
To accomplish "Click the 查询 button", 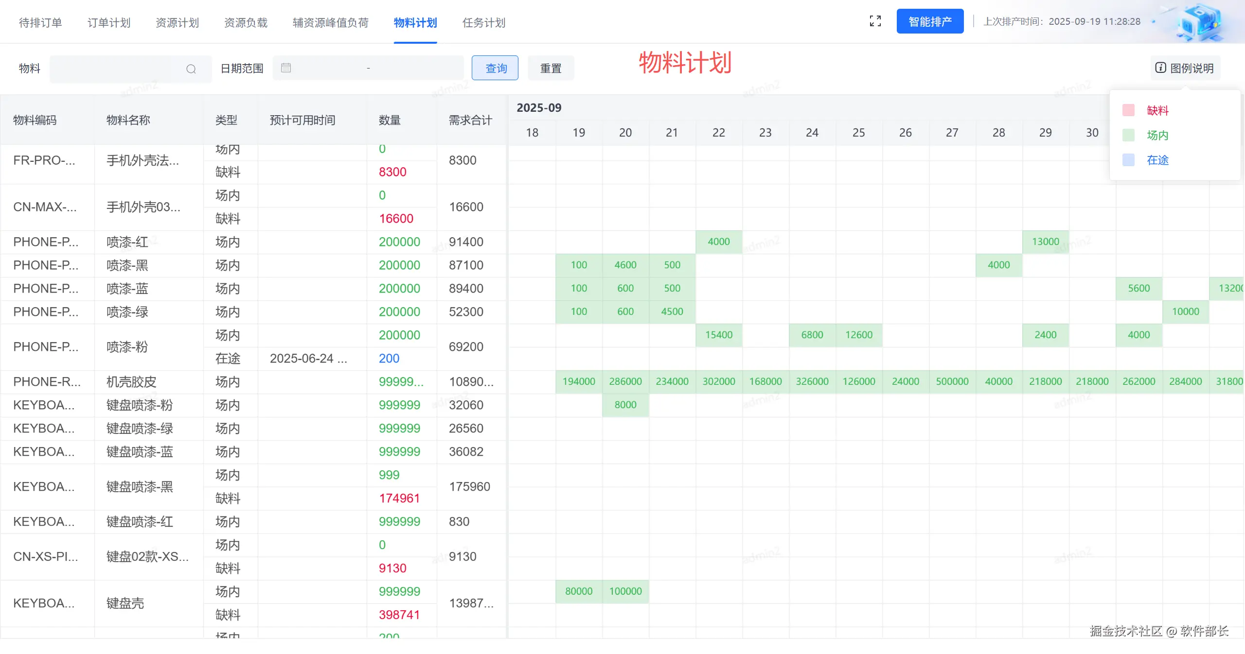I will (x=495, y=68).
